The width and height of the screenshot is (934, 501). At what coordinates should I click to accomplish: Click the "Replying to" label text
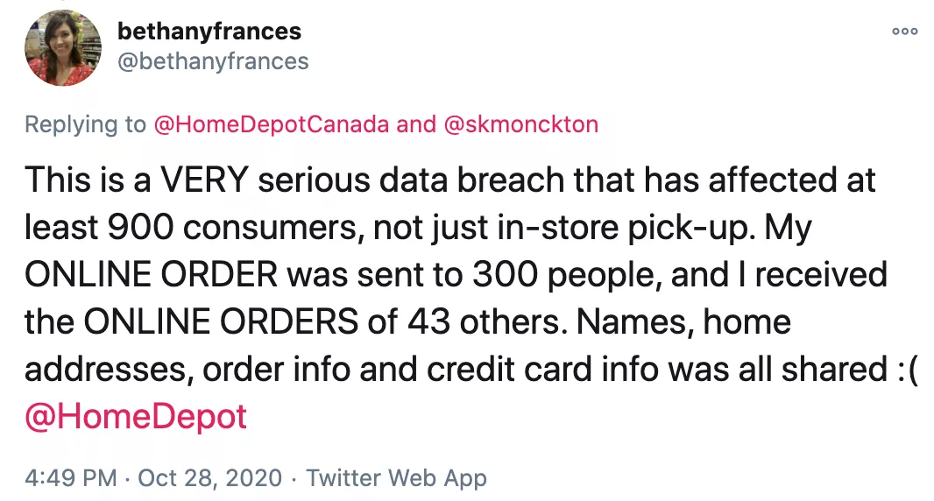[85, 124]
